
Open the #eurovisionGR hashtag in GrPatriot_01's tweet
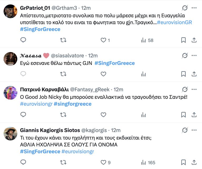coord(174,22)
